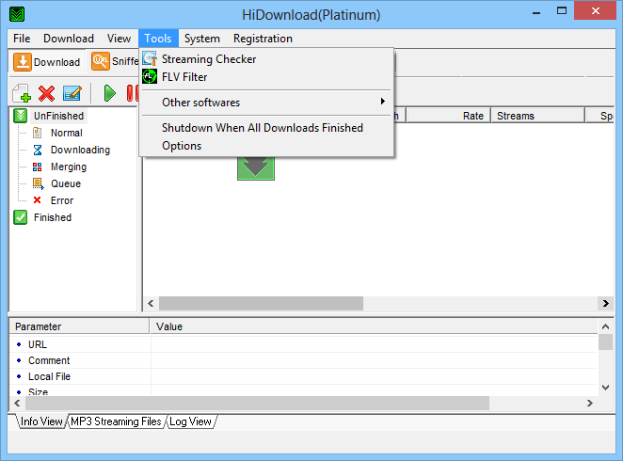Click the Streams column header
Viewport: 623px width, 461px height.
tap(538, 116)
